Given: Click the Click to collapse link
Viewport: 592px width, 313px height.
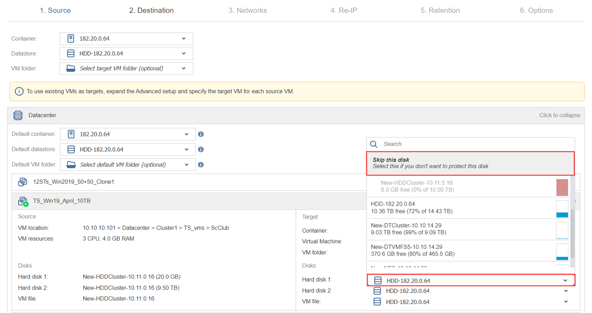Looking at the screenshot, I should [x=559, y=115].
